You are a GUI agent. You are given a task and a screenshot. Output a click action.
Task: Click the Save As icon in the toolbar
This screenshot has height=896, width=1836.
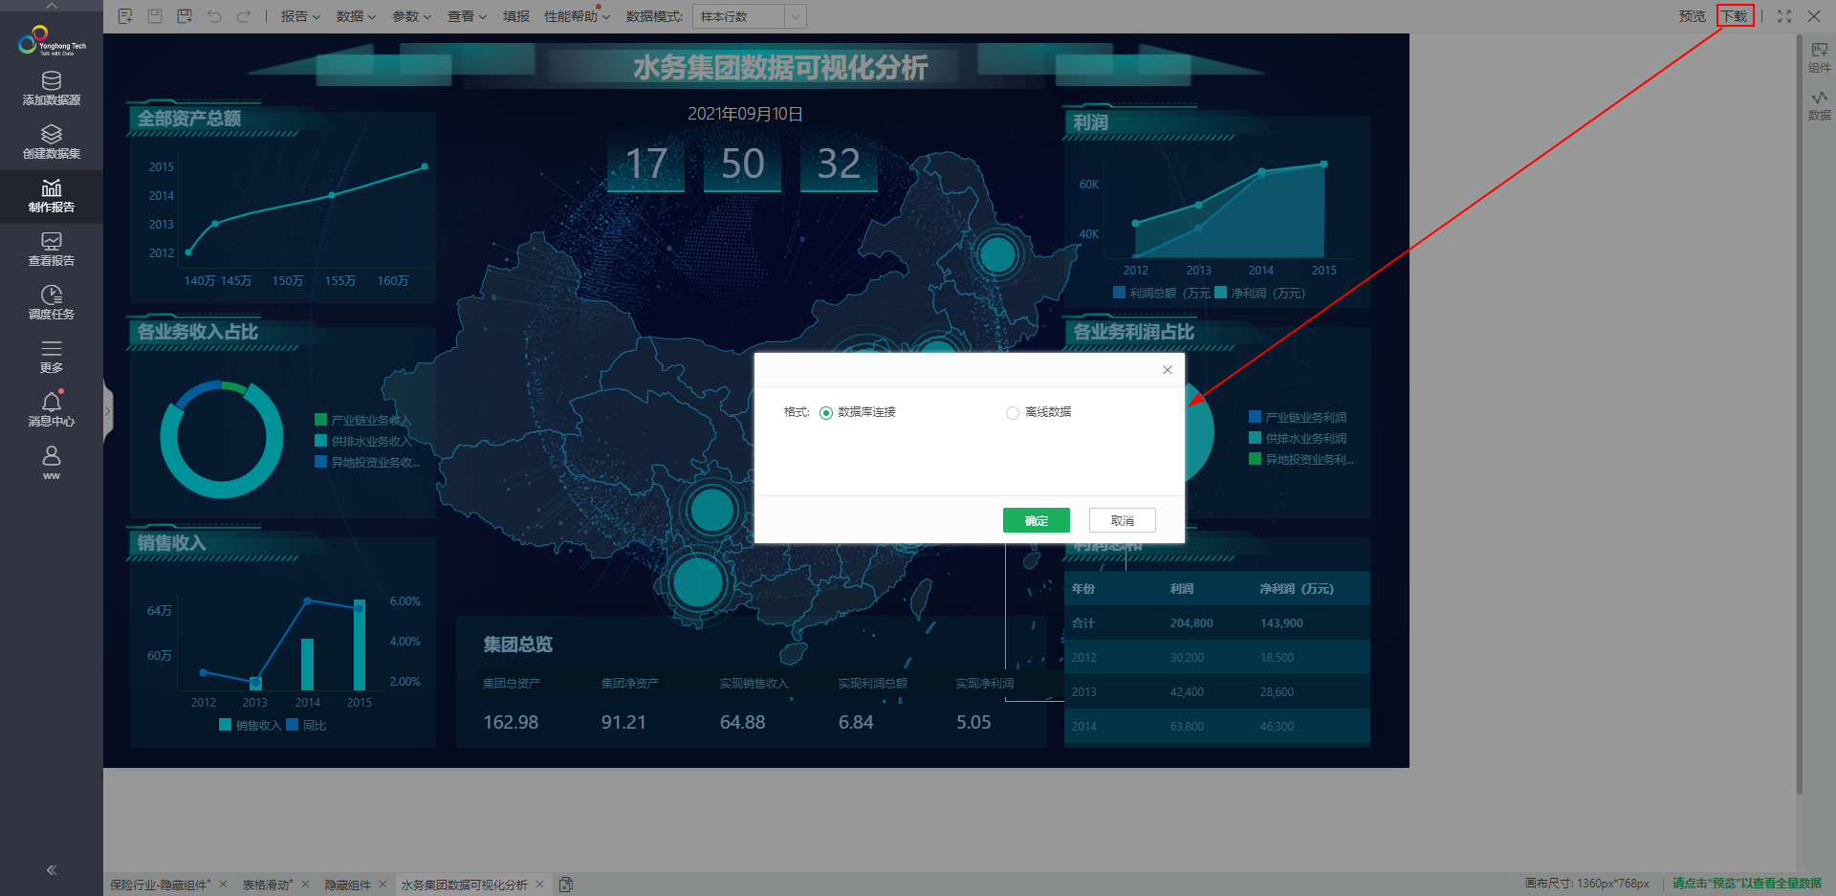tap(184, 16)
